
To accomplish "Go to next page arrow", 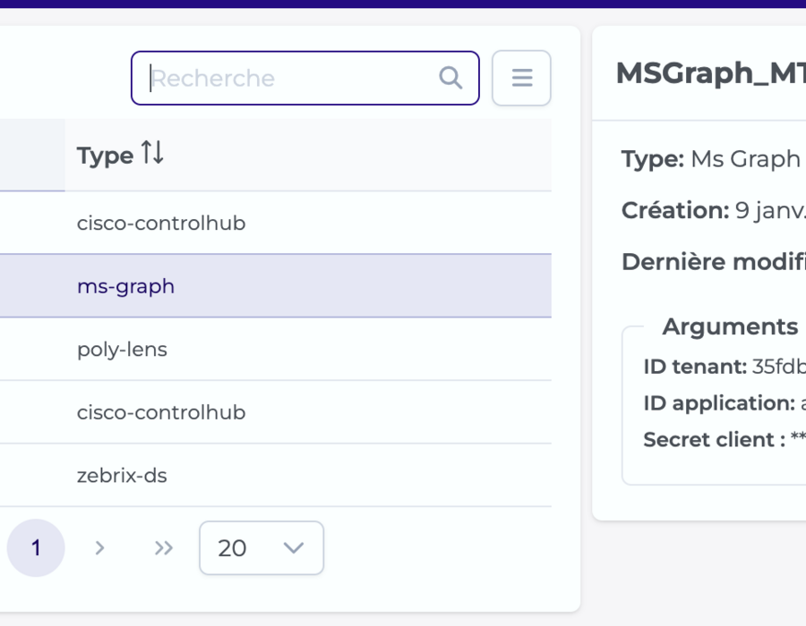I will [x=99, y=548].
